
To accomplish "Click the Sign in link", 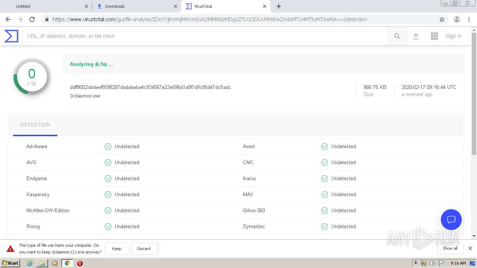I will (454, 36).
